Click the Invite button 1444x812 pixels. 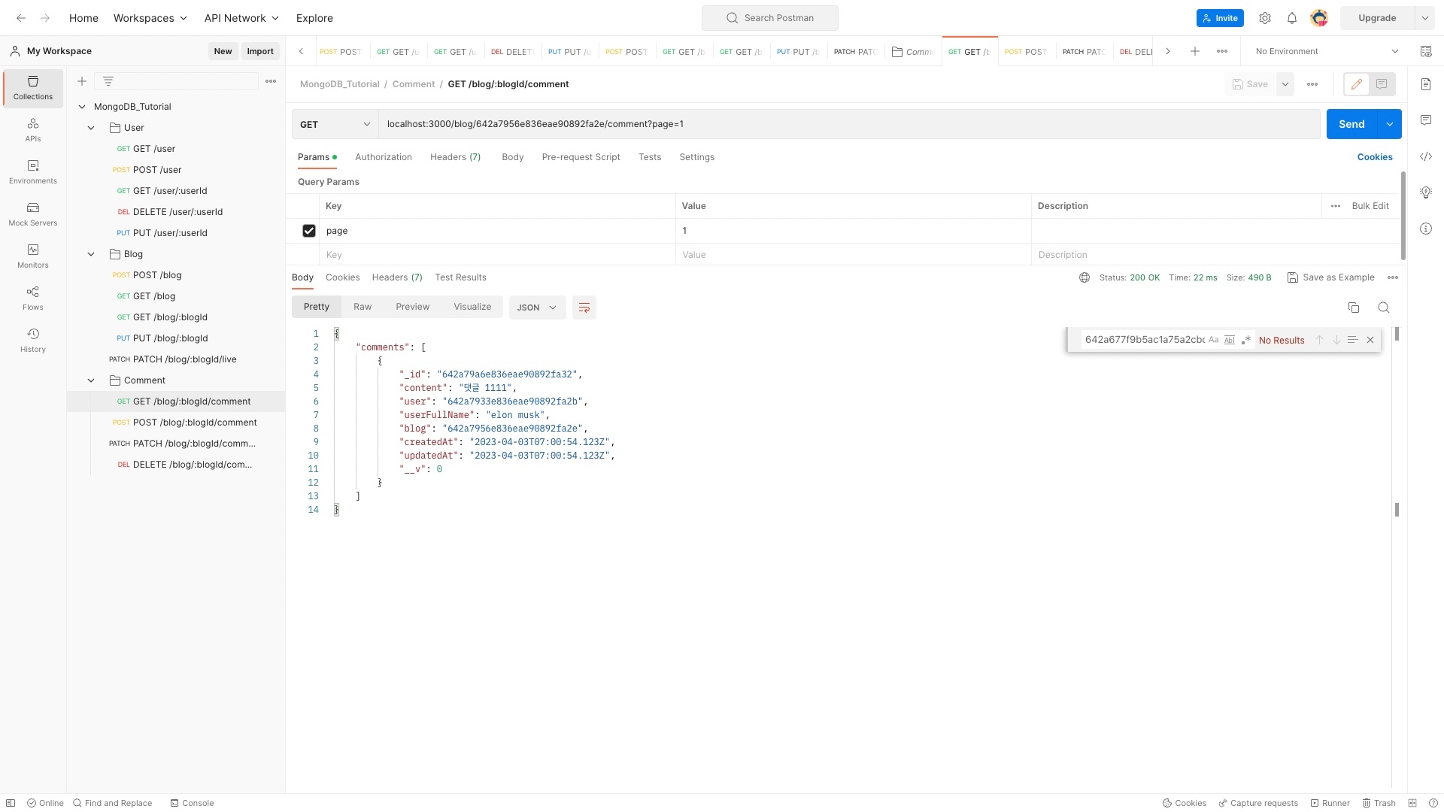1220,18
